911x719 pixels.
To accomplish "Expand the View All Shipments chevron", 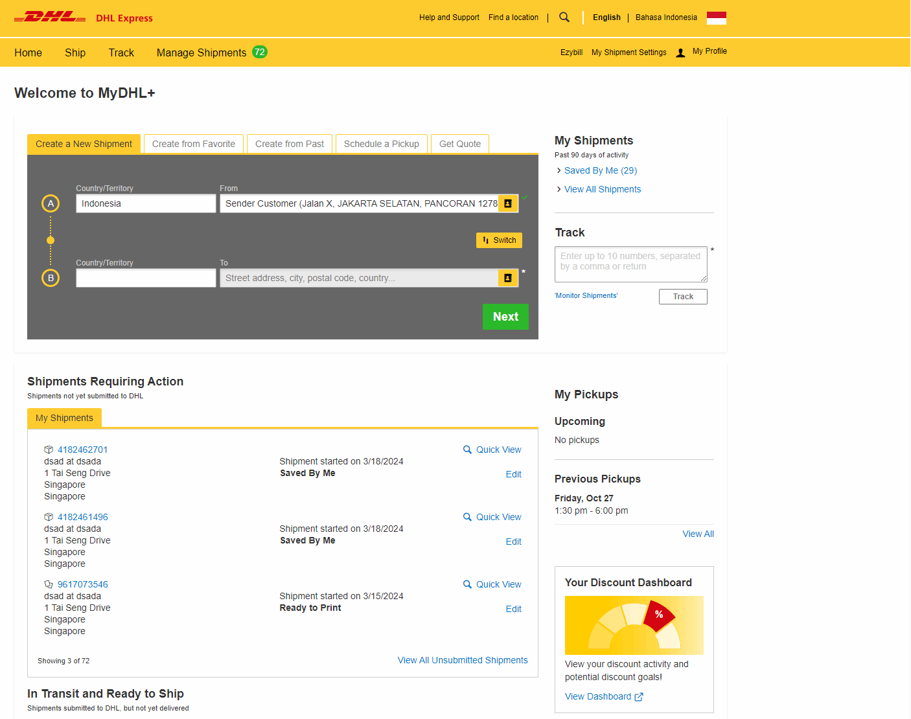I will 559,189.
